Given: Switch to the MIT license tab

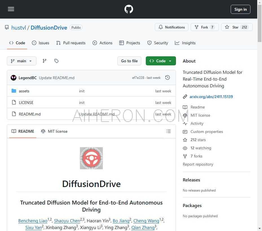Looking at the screenshot, I should pyautogui.click(x=54, y=131).
